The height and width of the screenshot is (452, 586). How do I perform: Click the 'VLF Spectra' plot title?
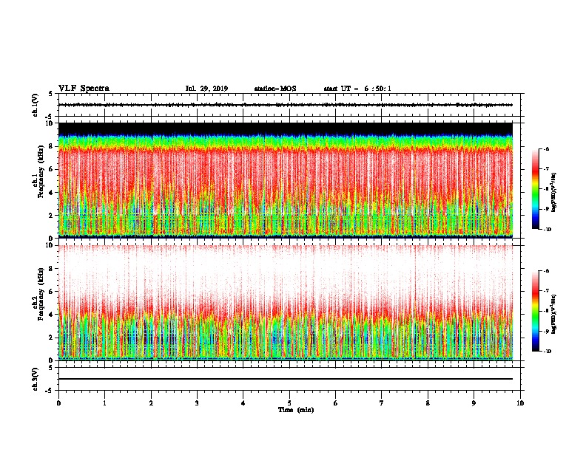tap(84, 89)
